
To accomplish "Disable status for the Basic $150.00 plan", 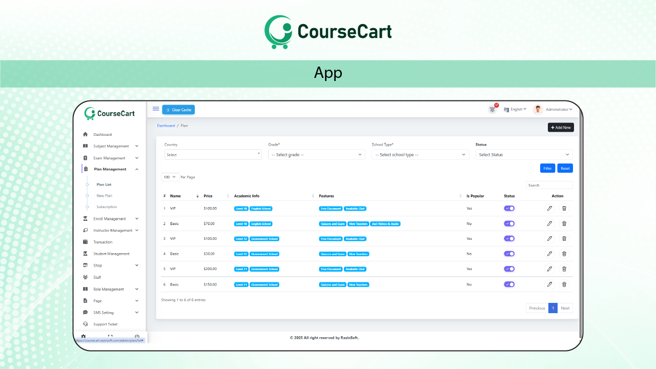I will point(509,284).
